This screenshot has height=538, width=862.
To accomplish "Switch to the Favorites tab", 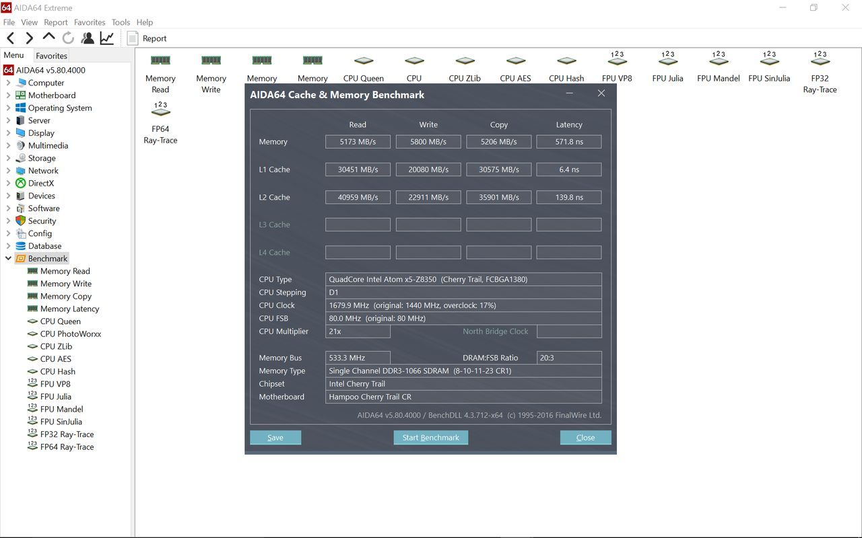I will [x=51, y=56].
